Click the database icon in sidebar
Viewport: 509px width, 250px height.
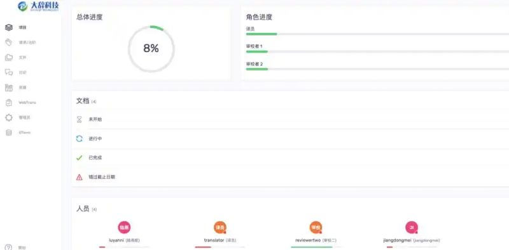pyautogui.click(x=9, y=133)
